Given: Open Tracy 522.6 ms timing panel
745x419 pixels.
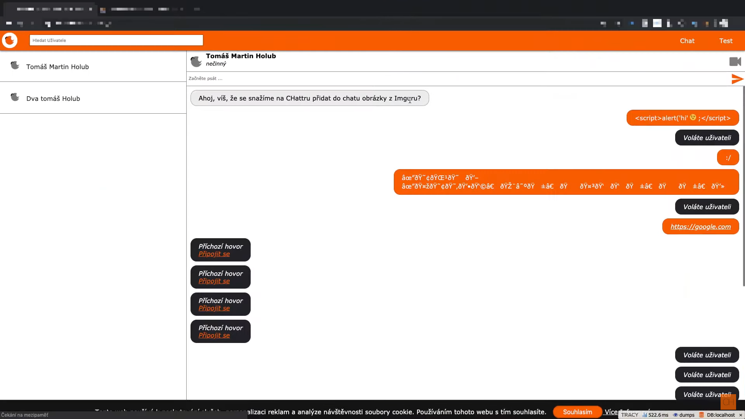Looking at the screenshot, I should point(655,415).
